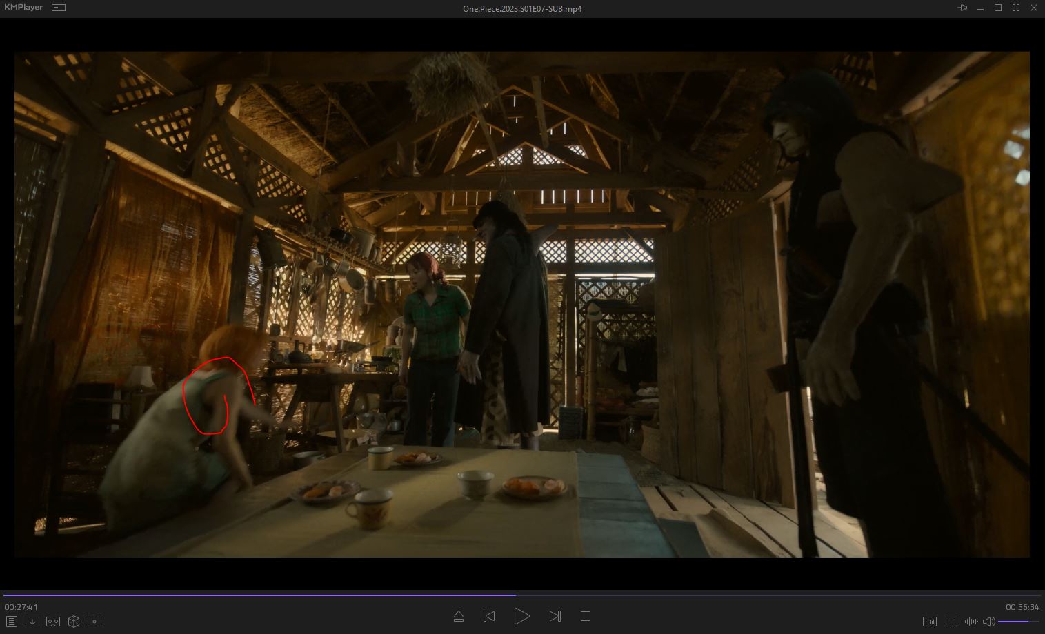Skip to the previous track
Screen dimensions: 1045x634
click(x=489, y=616)
